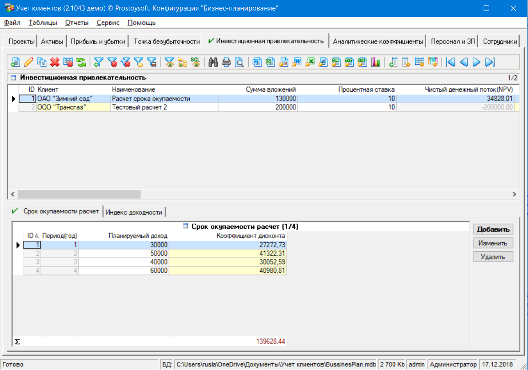Export to CSV using toolbar icon

(x=336, y=62)
